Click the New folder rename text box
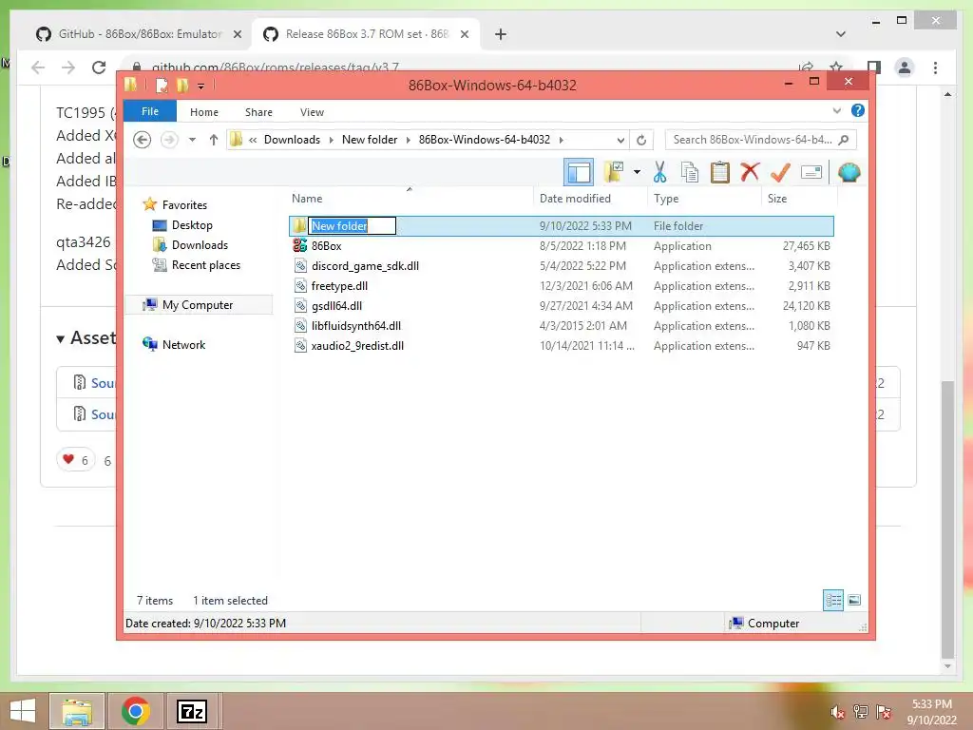973x730 pixels. pos(352,226)
